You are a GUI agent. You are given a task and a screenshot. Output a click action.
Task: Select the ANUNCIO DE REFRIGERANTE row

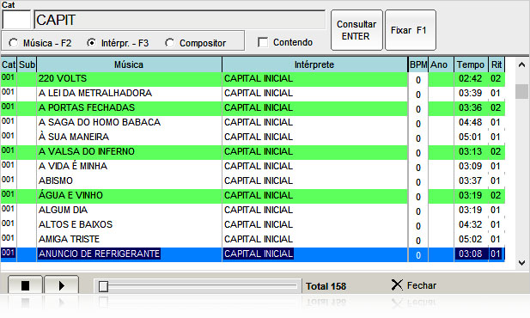(x=253, y=254)
